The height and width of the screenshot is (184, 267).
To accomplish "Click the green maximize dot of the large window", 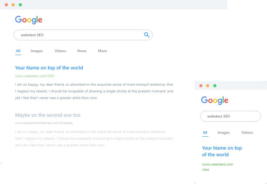I will pos(20,5).
